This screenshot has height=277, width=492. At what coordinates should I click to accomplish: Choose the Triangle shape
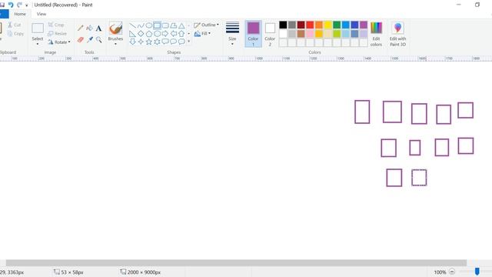coord(181,25)
